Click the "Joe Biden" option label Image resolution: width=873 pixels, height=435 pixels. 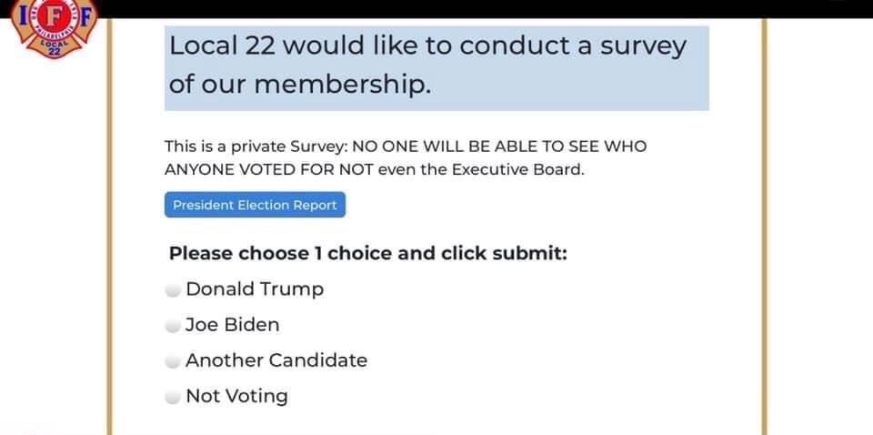pyautogui.click(x=232, y=325)
